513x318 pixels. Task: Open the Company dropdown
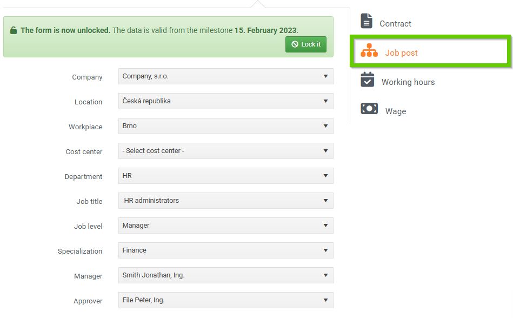tap(225, 76)
